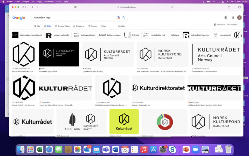Go back with the Safari back arrow
Image resolution: width=249 pixels, height=156 pixels.
pyautogui.click(x=32, y=7)
